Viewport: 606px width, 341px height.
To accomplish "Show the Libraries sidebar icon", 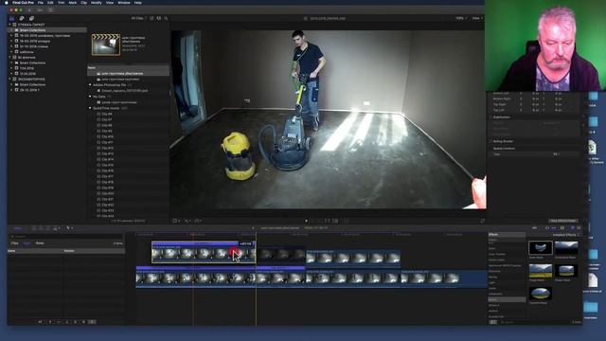I will [12, 18].
